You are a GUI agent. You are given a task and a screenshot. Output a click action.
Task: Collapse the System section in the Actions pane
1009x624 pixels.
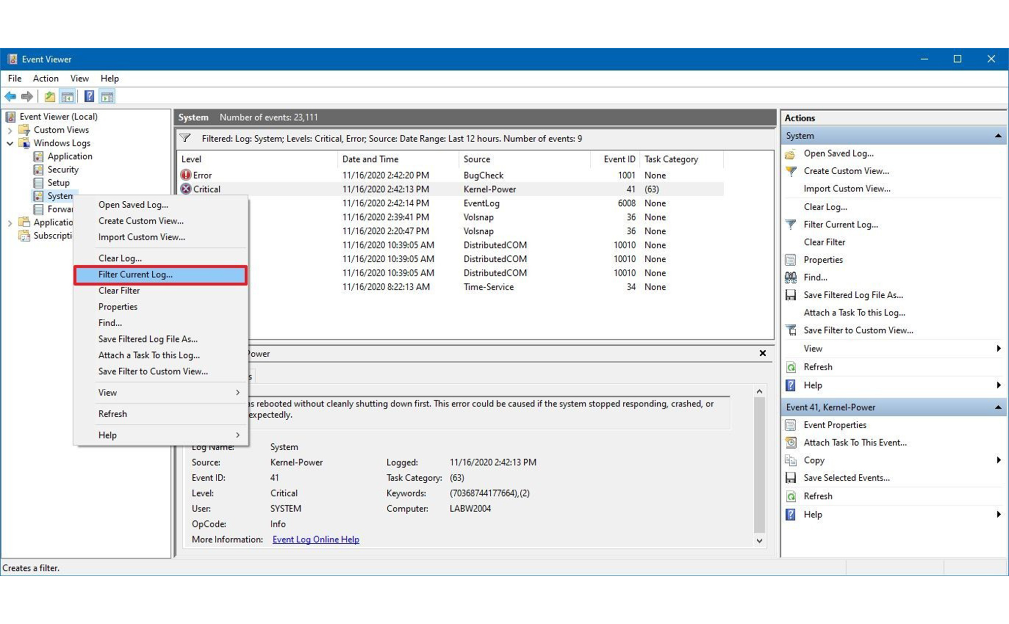point(998,136)
